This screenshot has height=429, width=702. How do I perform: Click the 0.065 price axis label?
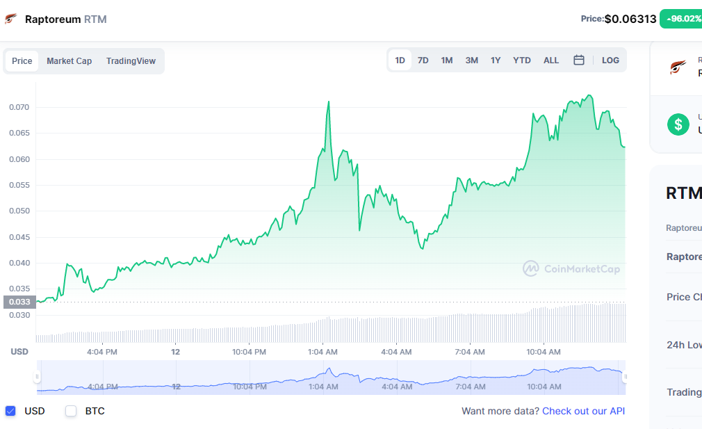[19, 133]
